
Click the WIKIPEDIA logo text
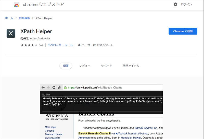point(57,116)
